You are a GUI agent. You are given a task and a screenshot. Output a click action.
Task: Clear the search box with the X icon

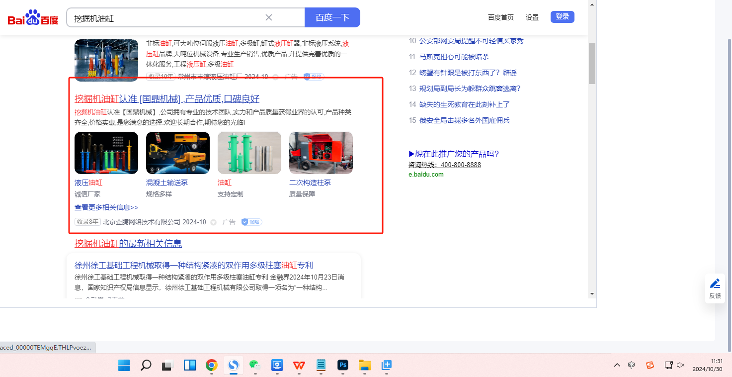[x=269, y=17]
